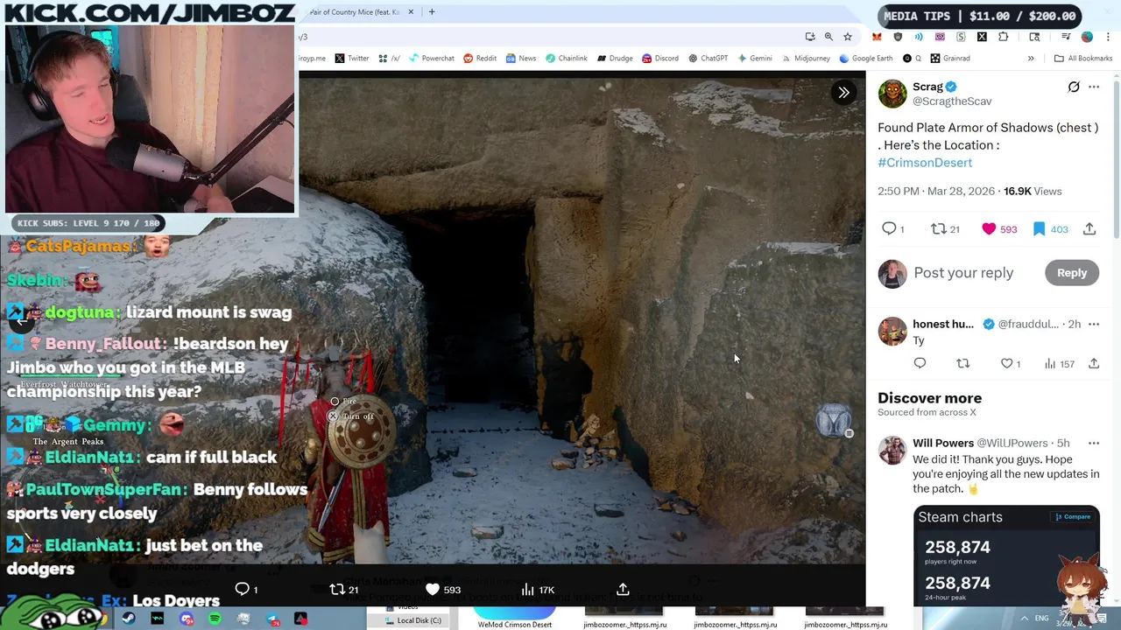Reply to honest hu... comment

(x=920, y=363)
